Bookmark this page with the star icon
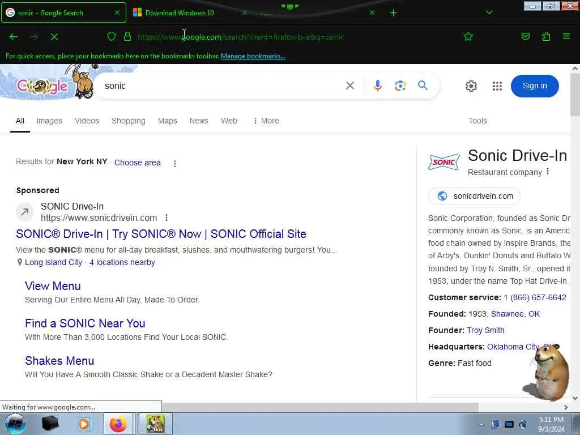This screenshot has height=435, width=580. coord(468,36)
